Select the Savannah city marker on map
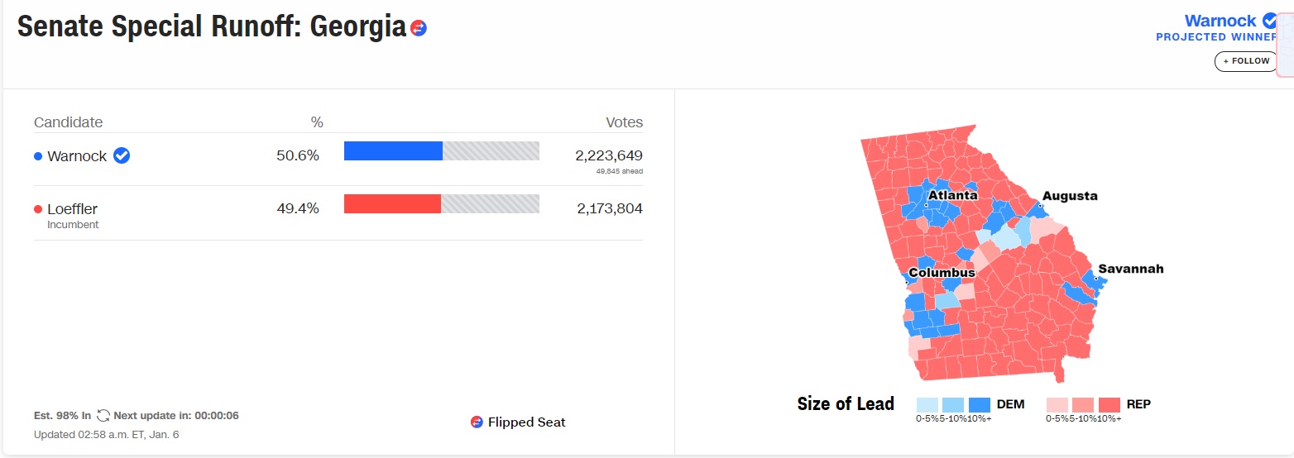 (1095, 279)
